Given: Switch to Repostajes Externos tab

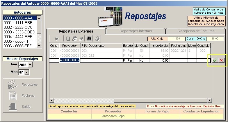Looking at the screenshot, I should click(76, 31).
